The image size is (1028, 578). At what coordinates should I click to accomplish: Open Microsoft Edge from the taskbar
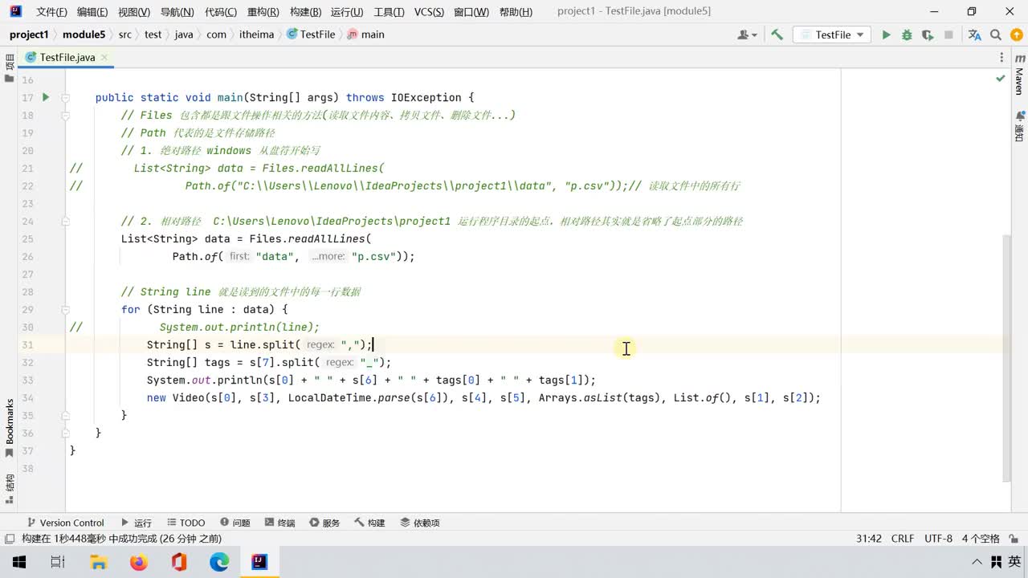point(219,562)
